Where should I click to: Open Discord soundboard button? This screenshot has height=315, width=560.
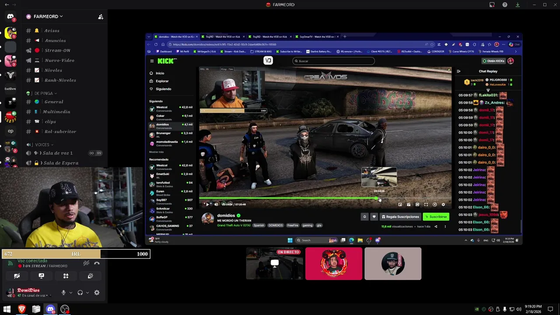tap(90, 276)
